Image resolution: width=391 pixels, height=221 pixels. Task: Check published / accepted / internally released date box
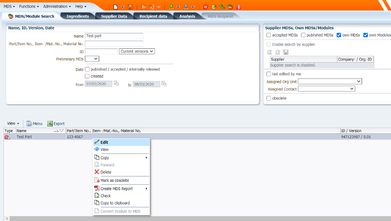coord(87,69)
